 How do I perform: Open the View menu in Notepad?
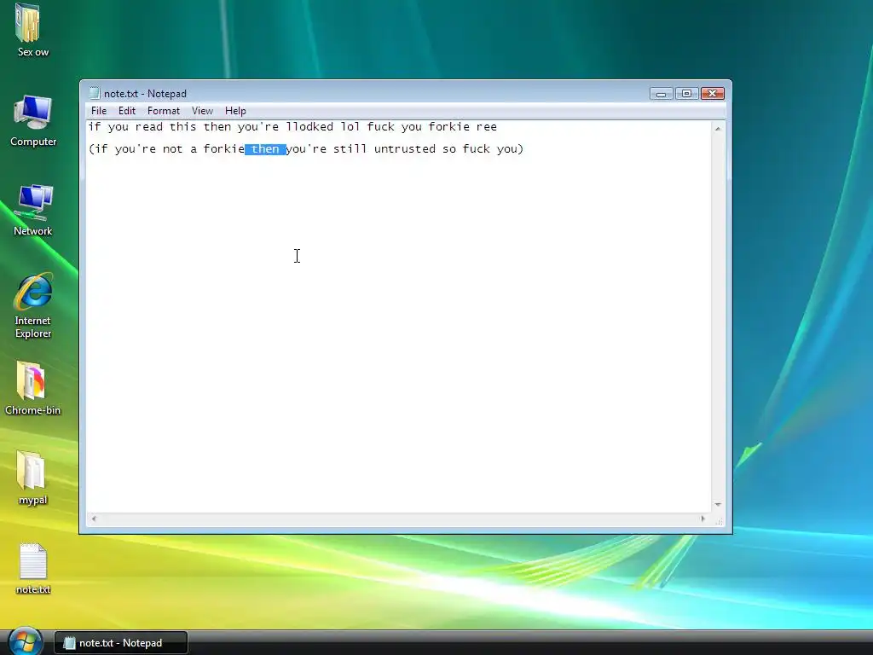202,111
